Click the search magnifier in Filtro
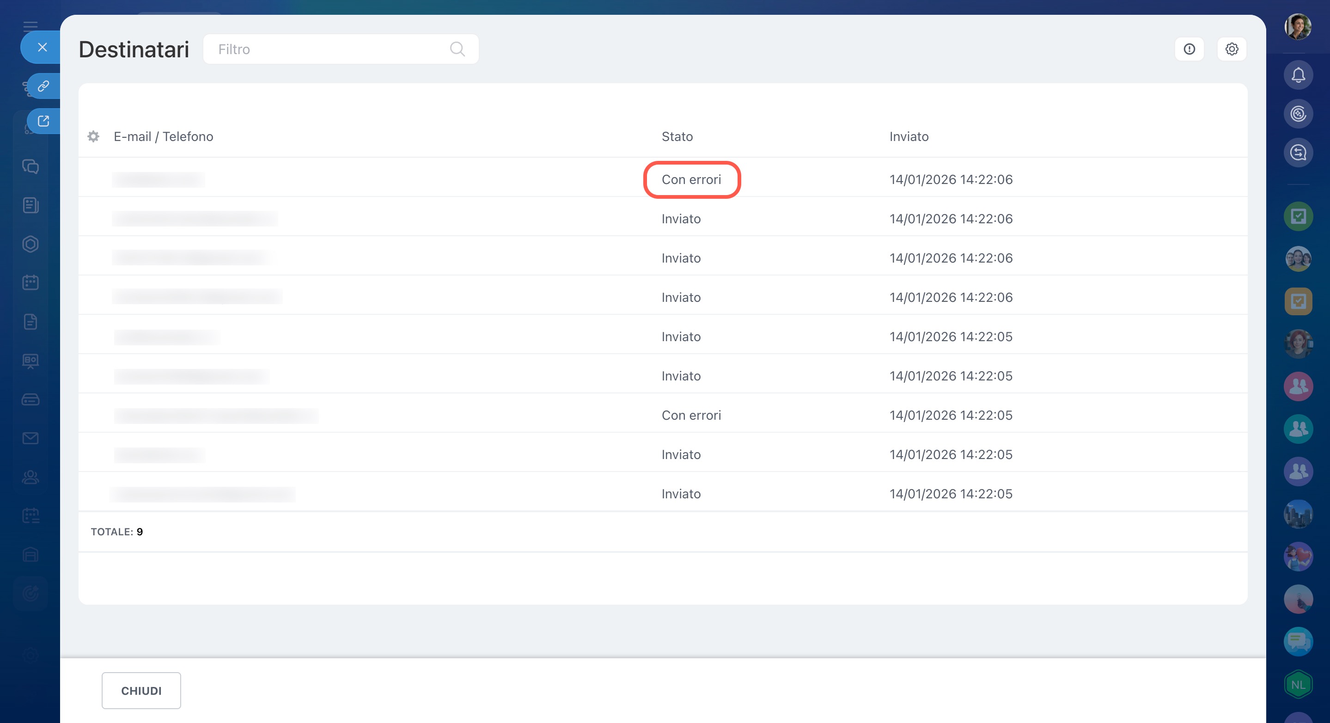 pos(457,49)
